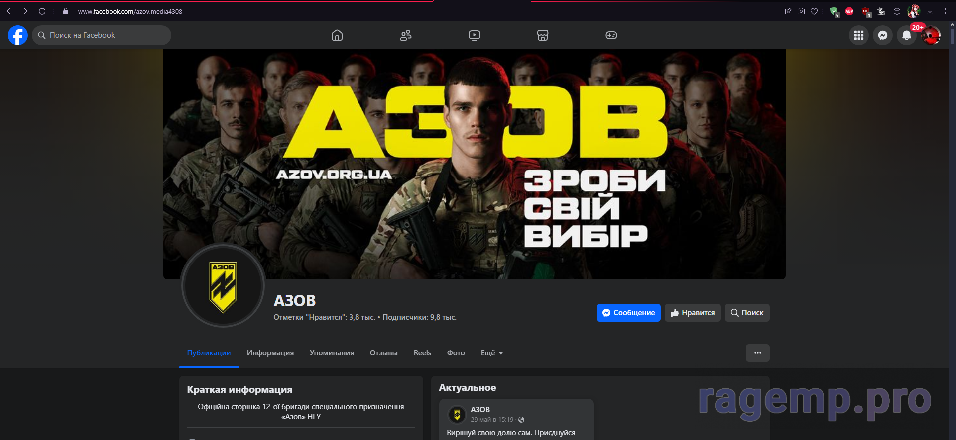Image resolution: width=956 pixels, height=440 pixels.
Task: Click the Вирішуй свою долю сам post text
Action: 511,433
